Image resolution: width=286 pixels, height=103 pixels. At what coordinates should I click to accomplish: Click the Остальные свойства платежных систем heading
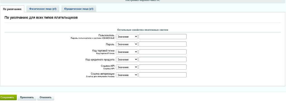pos(143,30)
